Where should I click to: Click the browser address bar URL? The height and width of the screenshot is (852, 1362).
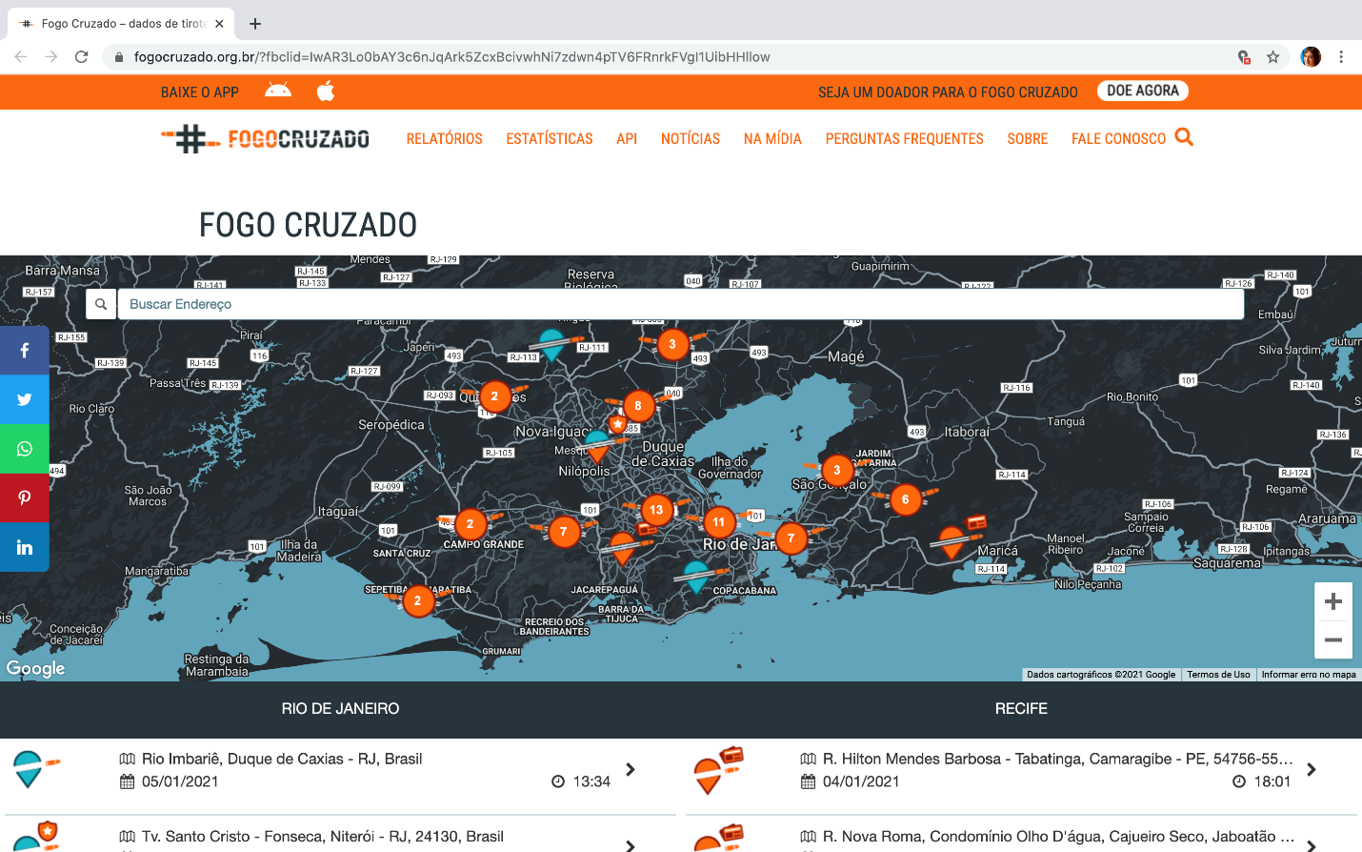[452, 57]
